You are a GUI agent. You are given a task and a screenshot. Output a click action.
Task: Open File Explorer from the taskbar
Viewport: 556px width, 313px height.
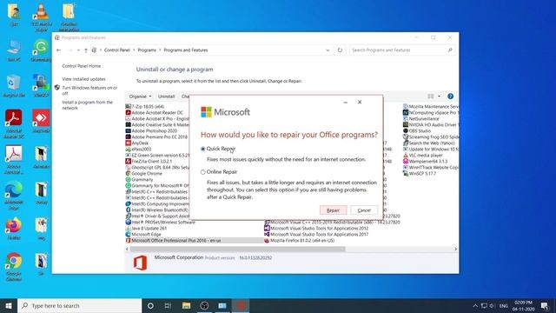(x=186, y=306)
